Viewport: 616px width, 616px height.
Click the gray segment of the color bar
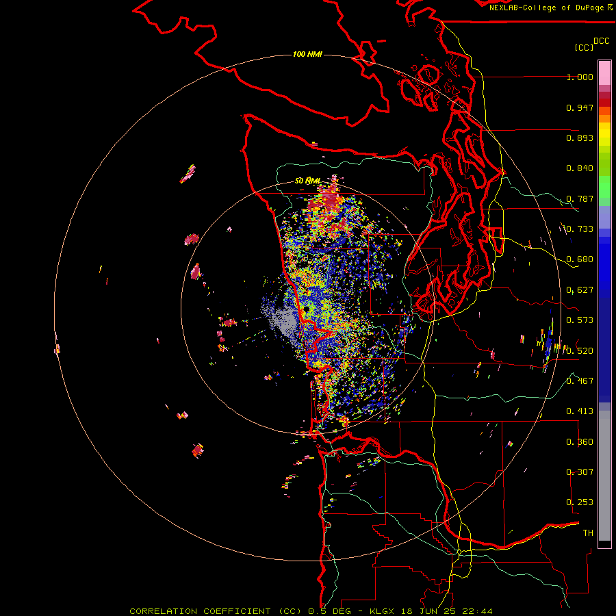[x=604, y=476]
